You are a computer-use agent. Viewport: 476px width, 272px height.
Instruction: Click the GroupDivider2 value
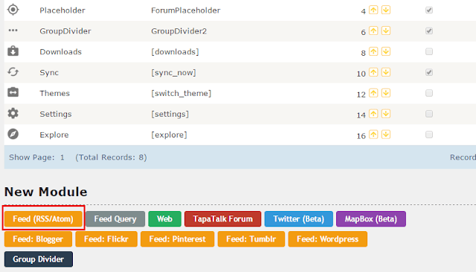[178, 31]
